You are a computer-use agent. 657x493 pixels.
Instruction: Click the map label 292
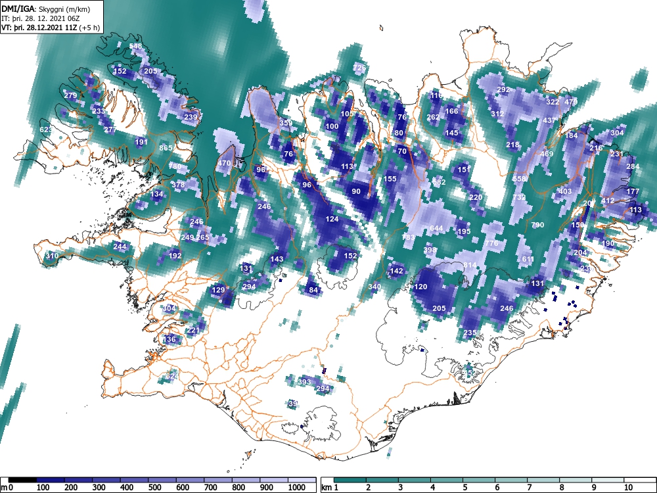503,89
